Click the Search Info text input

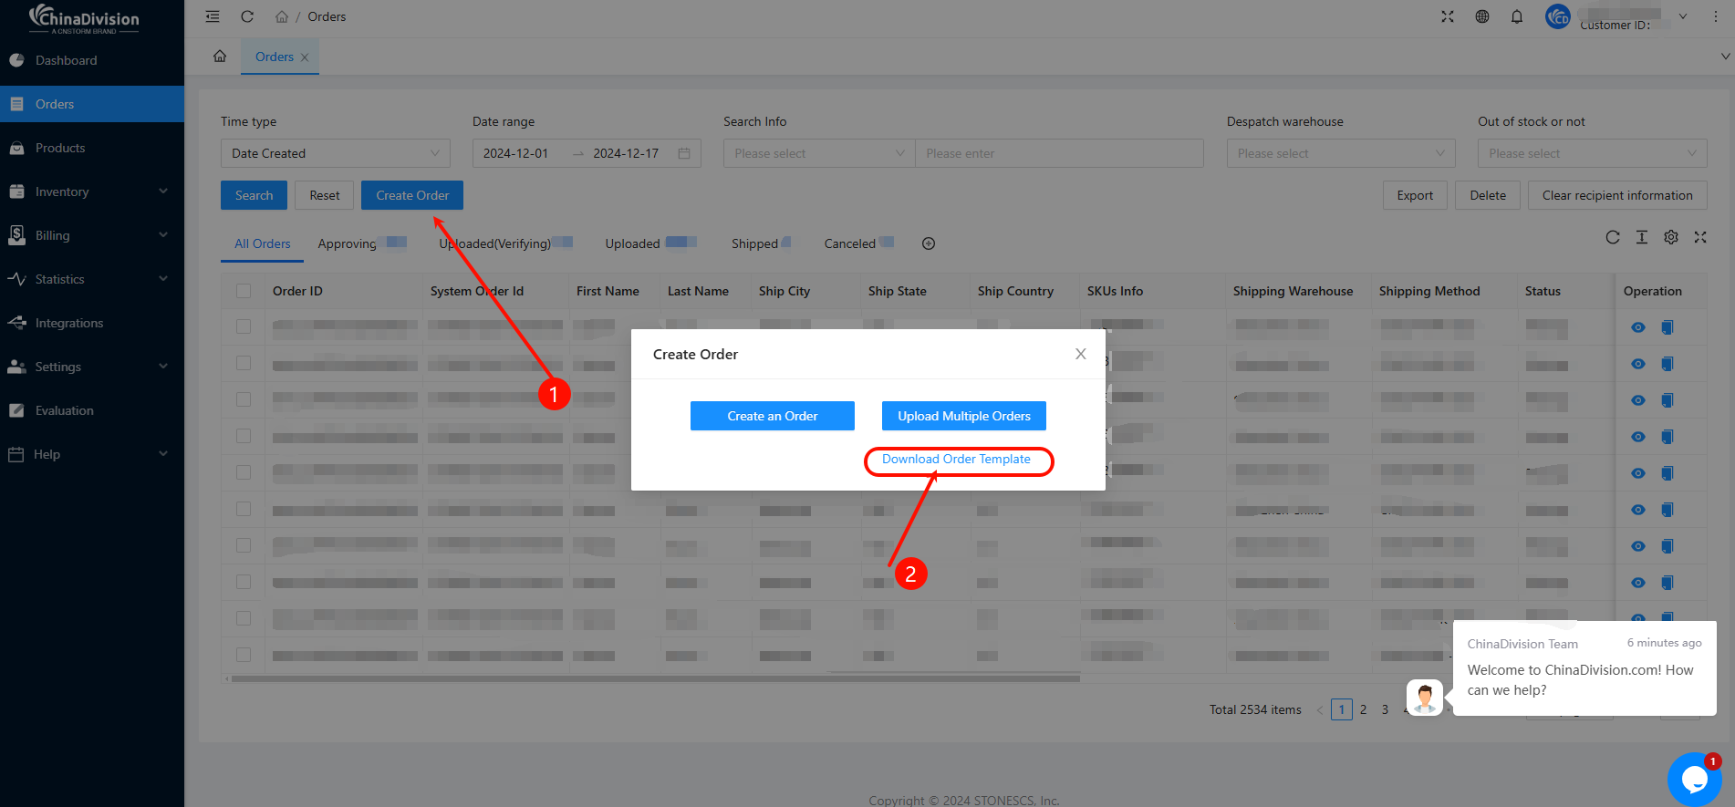click(1058, 153)
